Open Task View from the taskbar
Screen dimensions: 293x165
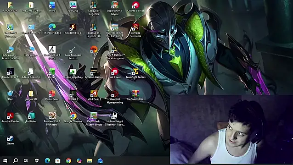[x=26, y=161]
